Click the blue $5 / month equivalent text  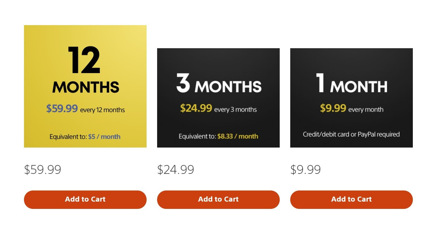104,137
